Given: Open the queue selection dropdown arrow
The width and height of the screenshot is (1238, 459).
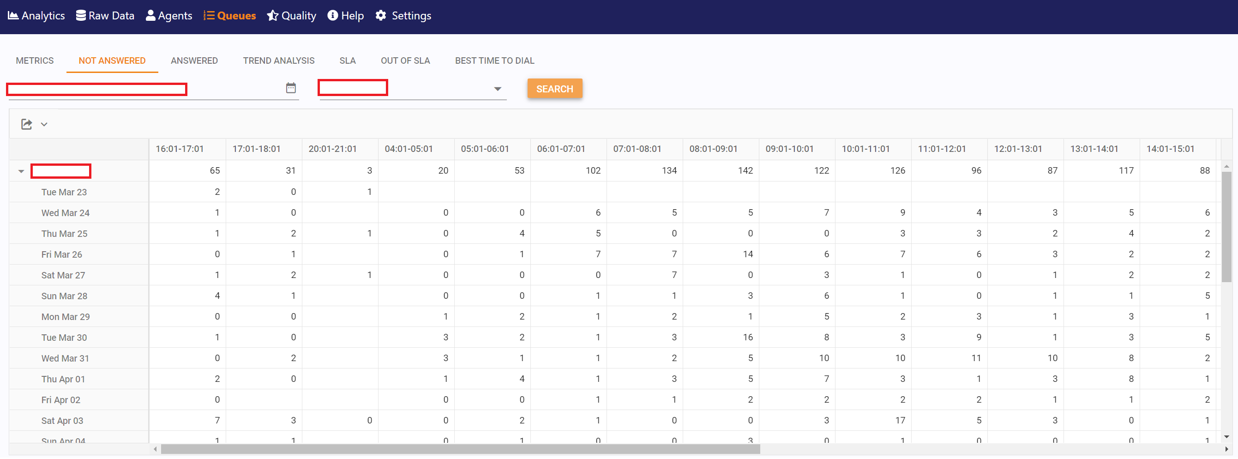Looking at the screenshot, I should tap(498, 89).
